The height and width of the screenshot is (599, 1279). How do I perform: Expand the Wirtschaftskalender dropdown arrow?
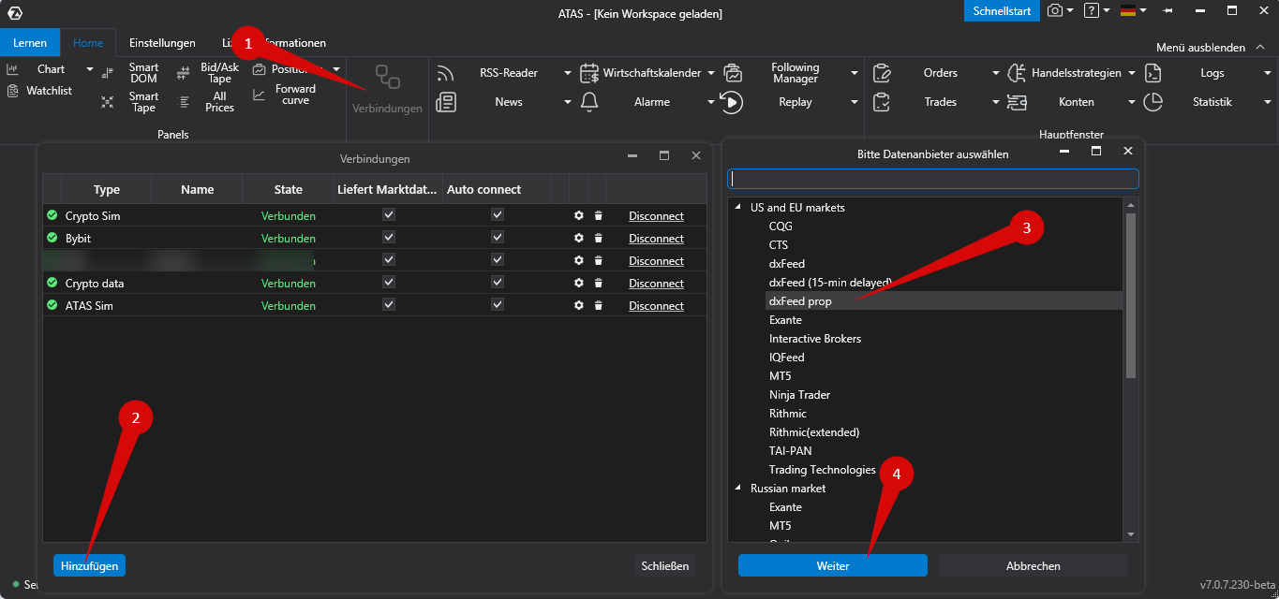click(x=711, y=73)
